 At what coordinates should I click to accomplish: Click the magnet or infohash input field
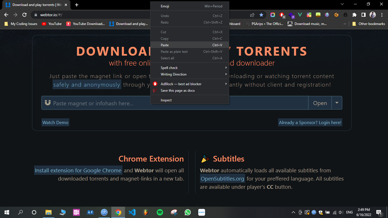pyautogui.click(x=175, y=103)
